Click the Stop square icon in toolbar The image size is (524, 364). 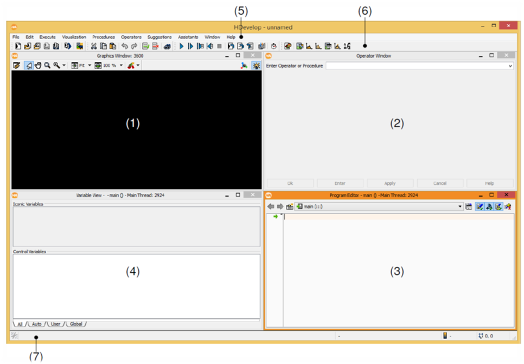219,46
